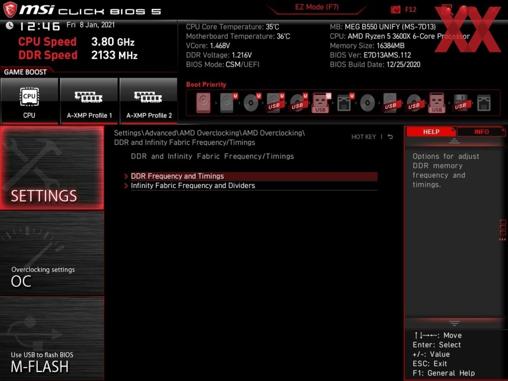
Task: Select the legacy USB key without UEFI badge
Action: pos(437,103)
